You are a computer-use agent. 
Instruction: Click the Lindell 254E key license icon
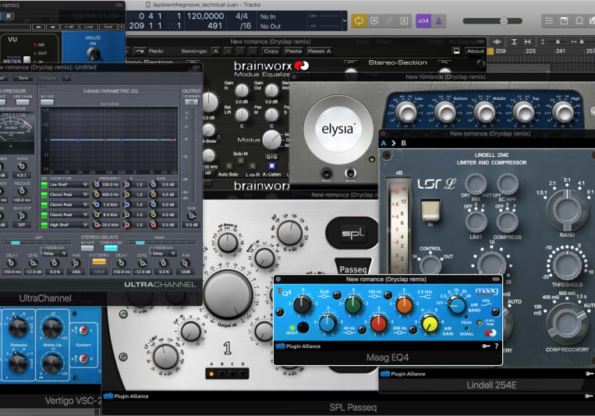(590, 374)
